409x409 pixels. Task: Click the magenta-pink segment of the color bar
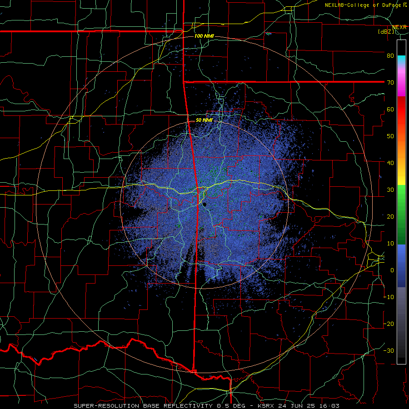401,81
